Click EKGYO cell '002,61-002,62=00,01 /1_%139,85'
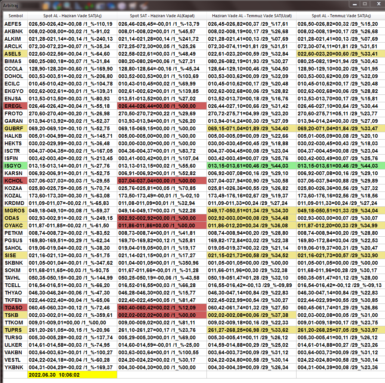This screenshot has width=385, height=383. click(x=162, y=91)
